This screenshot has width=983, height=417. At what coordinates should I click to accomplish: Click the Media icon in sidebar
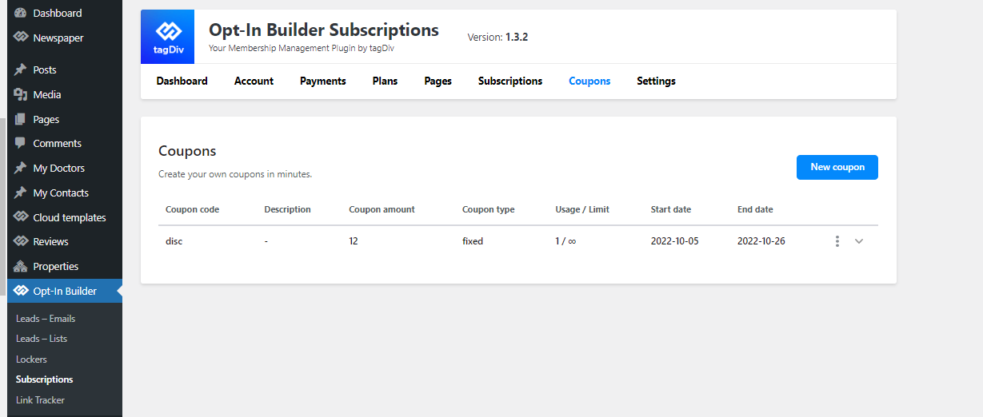pos(21,94)
